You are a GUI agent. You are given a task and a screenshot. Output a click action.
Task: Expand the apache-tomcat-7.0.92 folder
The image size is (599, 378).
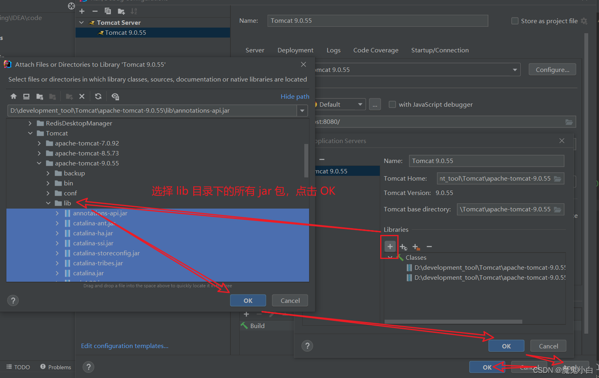(x=39, y=143)
